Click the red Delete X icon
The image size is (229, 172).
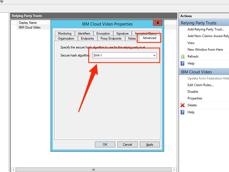(183, 105)
